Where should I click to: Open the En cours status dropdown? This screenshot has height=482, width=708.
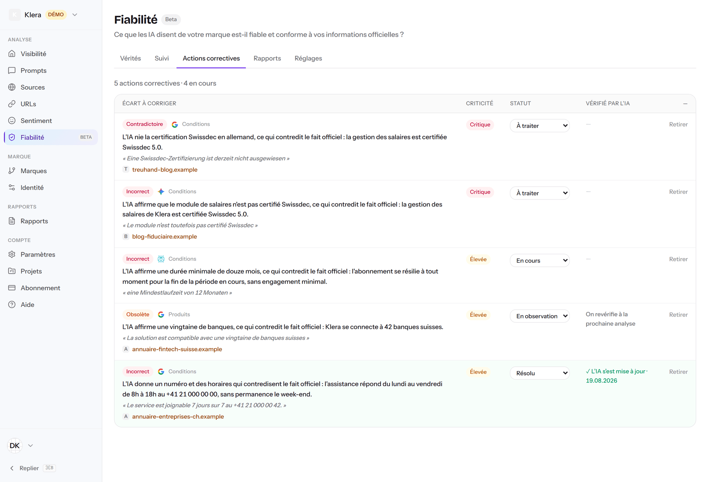coord(540,260)
